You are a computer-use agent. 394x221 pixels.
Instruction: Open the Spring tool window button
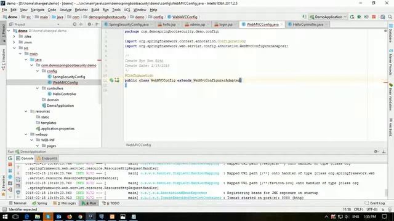point(39,203)
